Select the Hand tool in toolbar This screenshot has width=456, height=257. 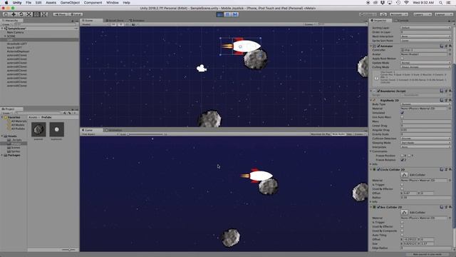point(6,14)
